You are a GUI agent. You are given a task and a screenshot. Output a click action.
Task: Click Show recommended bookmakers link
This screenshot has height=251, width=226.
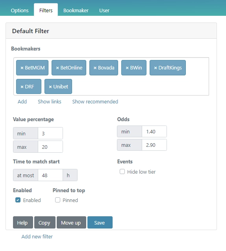[x=95, y=102]
